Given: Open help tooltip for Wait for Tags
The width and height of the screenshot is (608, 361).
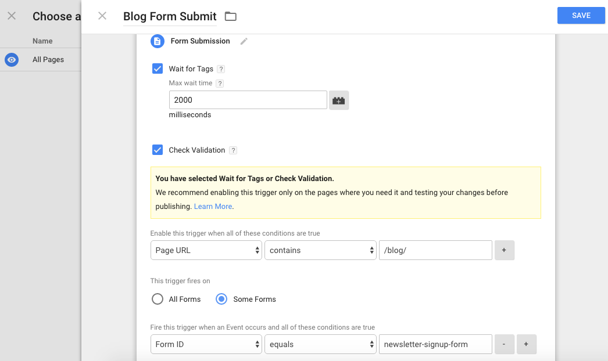Looking at the screenshot, I should click(x=221, y=69).
